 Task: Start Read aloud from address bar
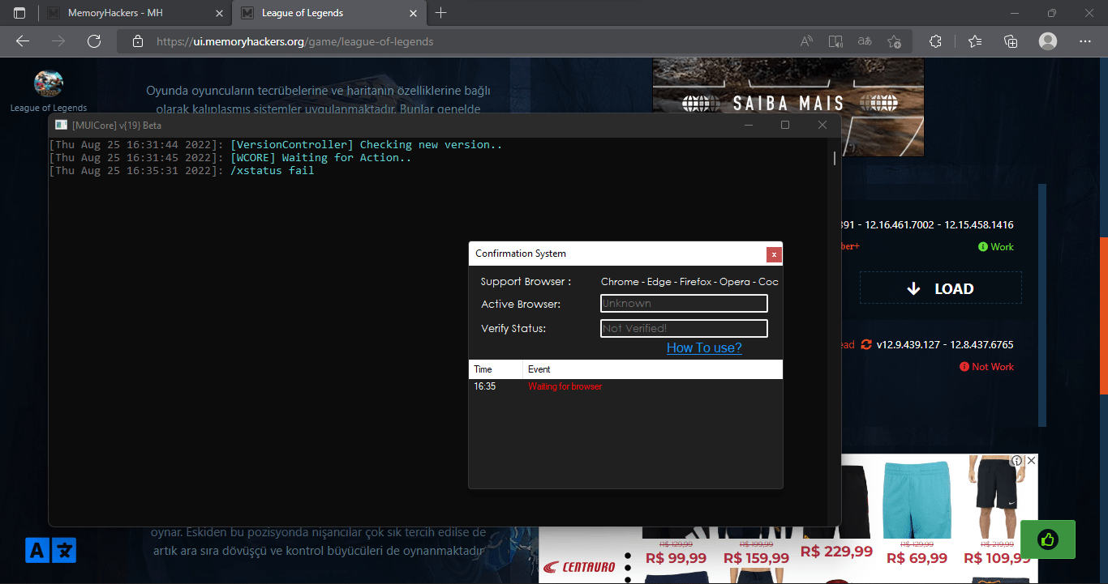[806, 41]
